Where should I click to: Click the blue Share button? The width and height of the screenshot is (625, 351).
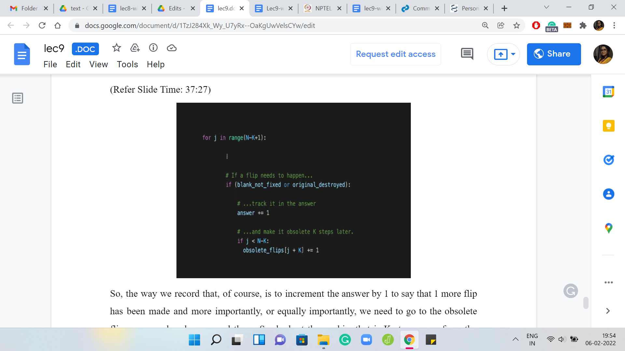[554, 54]
